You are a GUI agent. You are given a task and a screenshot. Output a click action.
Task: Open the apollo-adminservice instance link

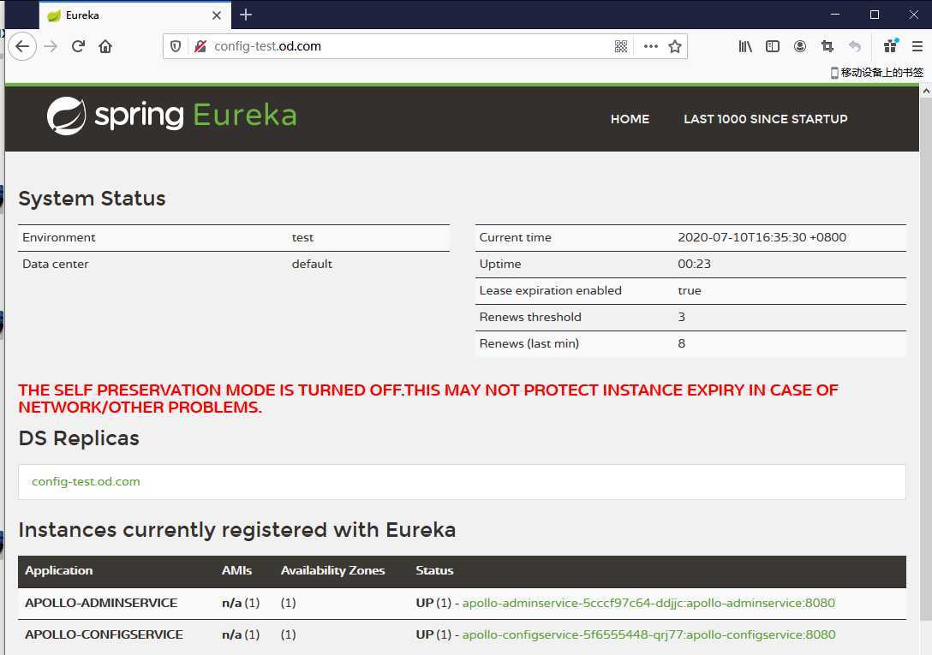[648, 604]
